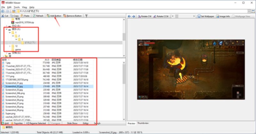
Task: Click the Copy toolbar button
Action: (x=14, y=16)
